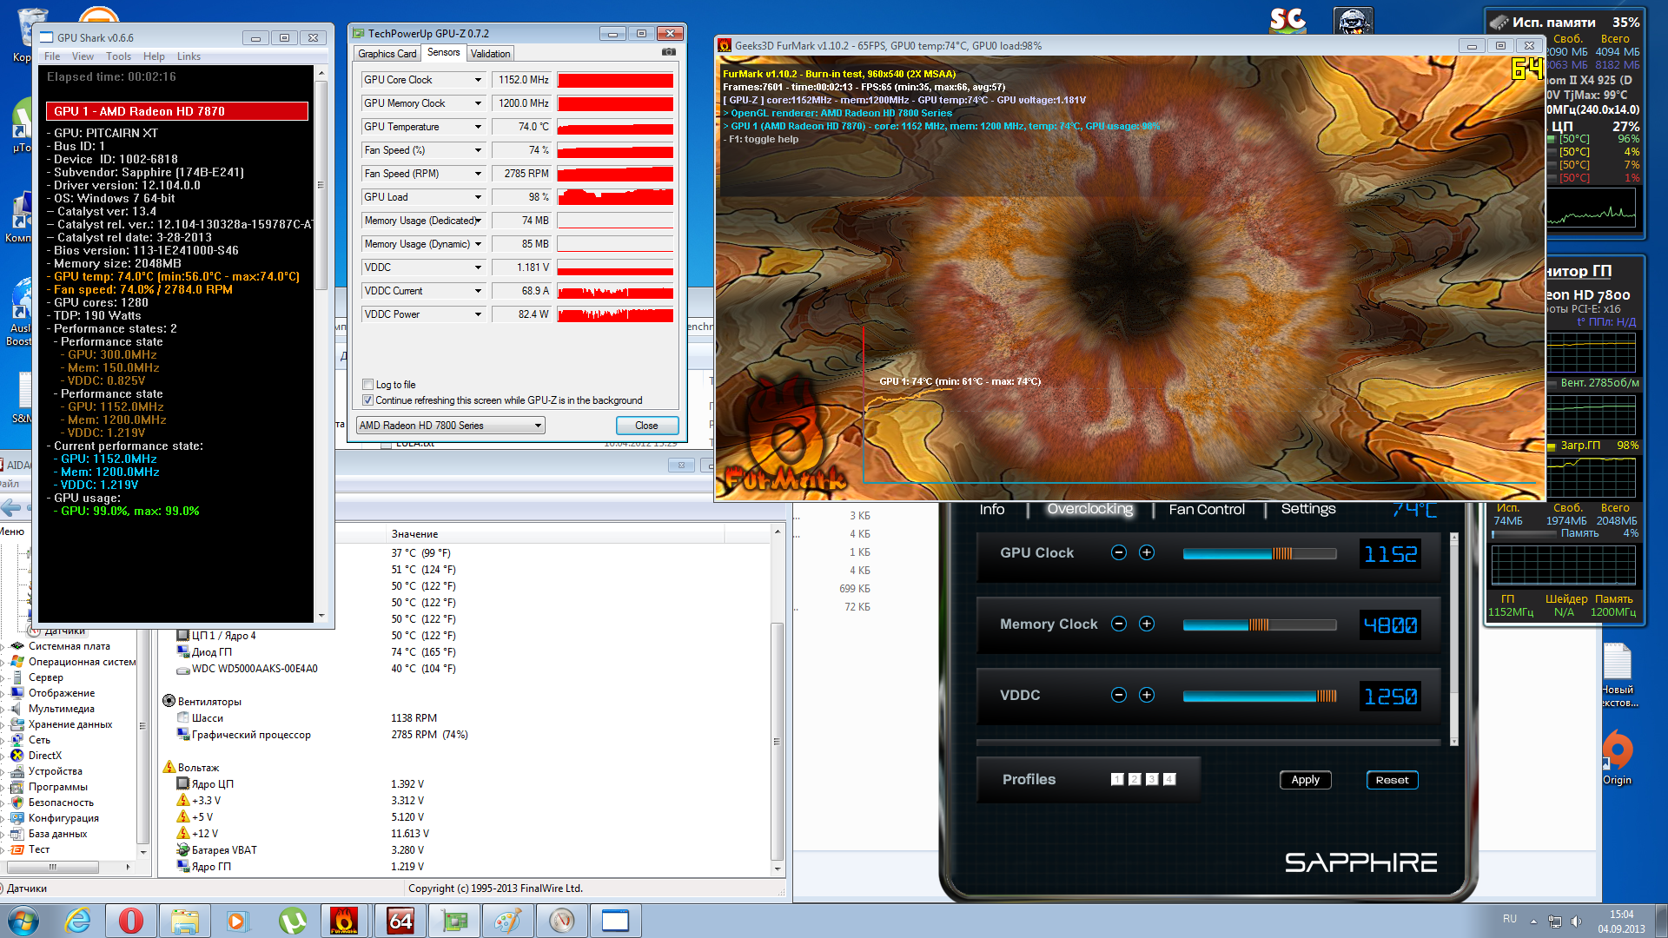
Task: Decrease GPU Clock with minus icon
Action: tap(1119, 553)
